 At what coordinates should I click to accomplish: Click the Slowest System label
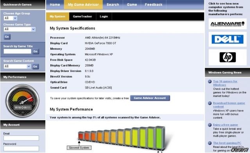79,148
